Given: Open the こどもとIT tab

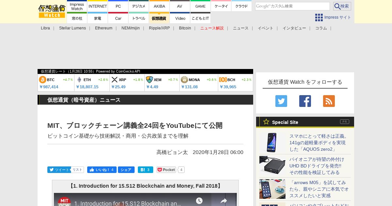Looking at the screenshot, I should click(200, 18).
